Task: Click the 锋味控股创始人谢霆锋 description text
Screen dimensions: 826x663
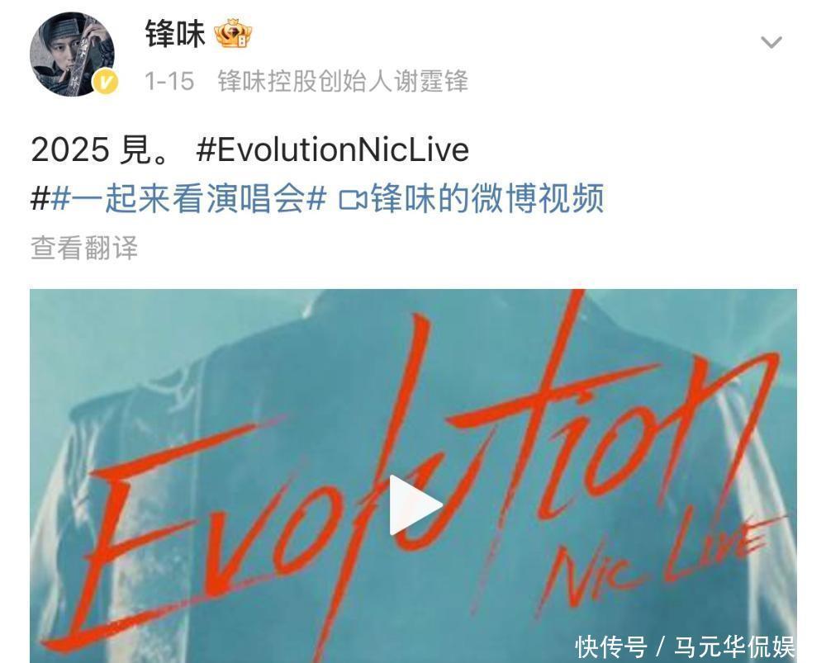Action: point(343,82)
